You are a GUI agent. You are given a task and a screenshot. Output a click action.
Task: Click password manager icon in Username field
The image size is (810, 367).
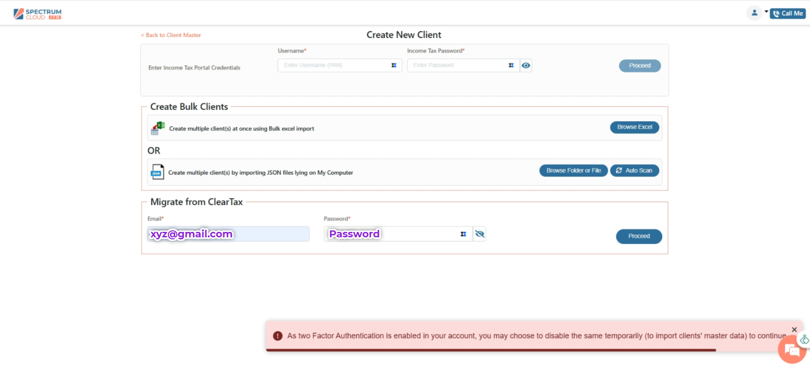[x=394, y=65]
